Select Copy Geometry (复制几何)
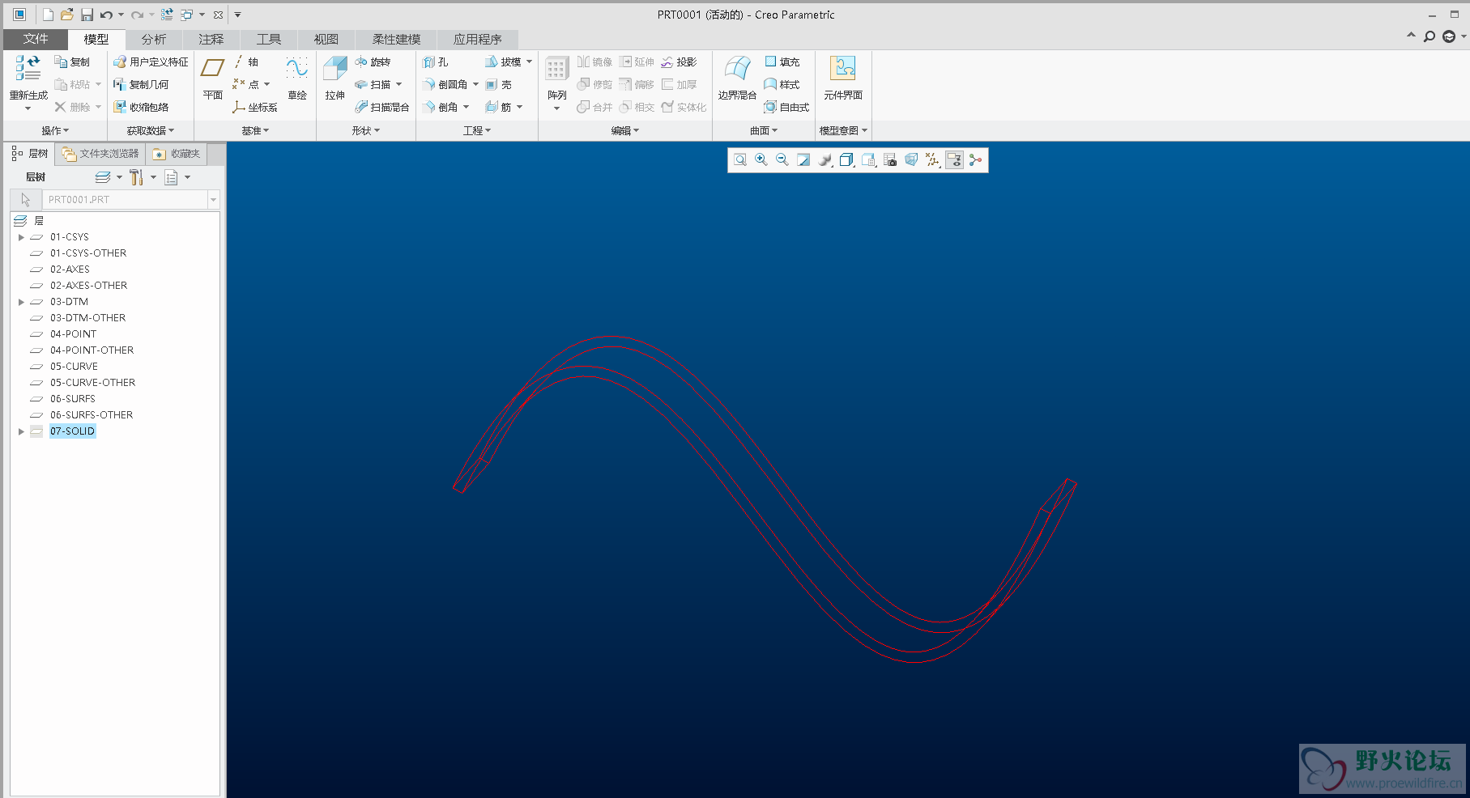Viewport: 1470px width, 798px height. [x=141, y=84]
